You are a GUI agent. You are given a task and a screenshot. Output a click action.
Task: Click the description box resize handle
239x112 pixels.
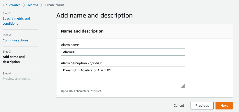(x=183, y=86)
